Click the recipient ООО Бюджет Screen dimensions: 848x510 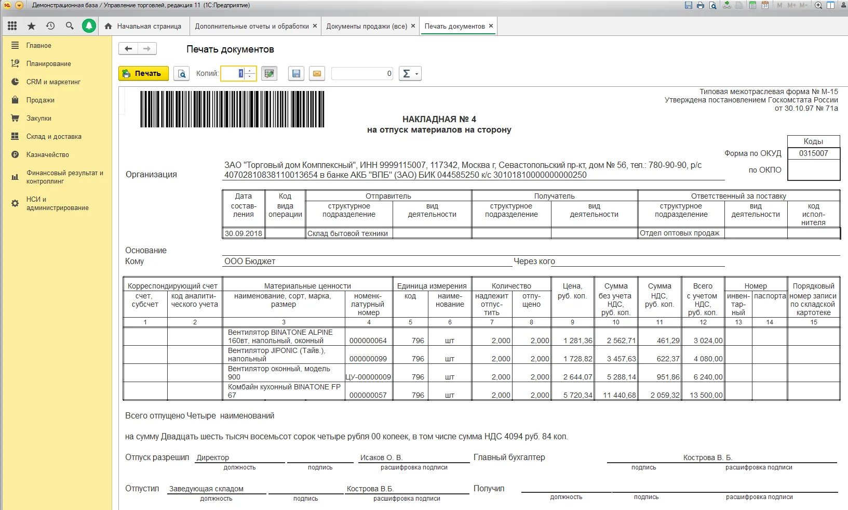pos(250,261)
